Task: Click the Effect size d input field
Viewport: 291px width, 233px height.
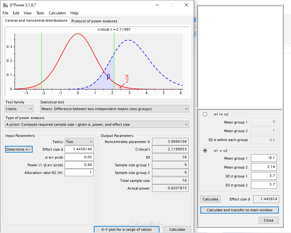Action: [79, 149]
